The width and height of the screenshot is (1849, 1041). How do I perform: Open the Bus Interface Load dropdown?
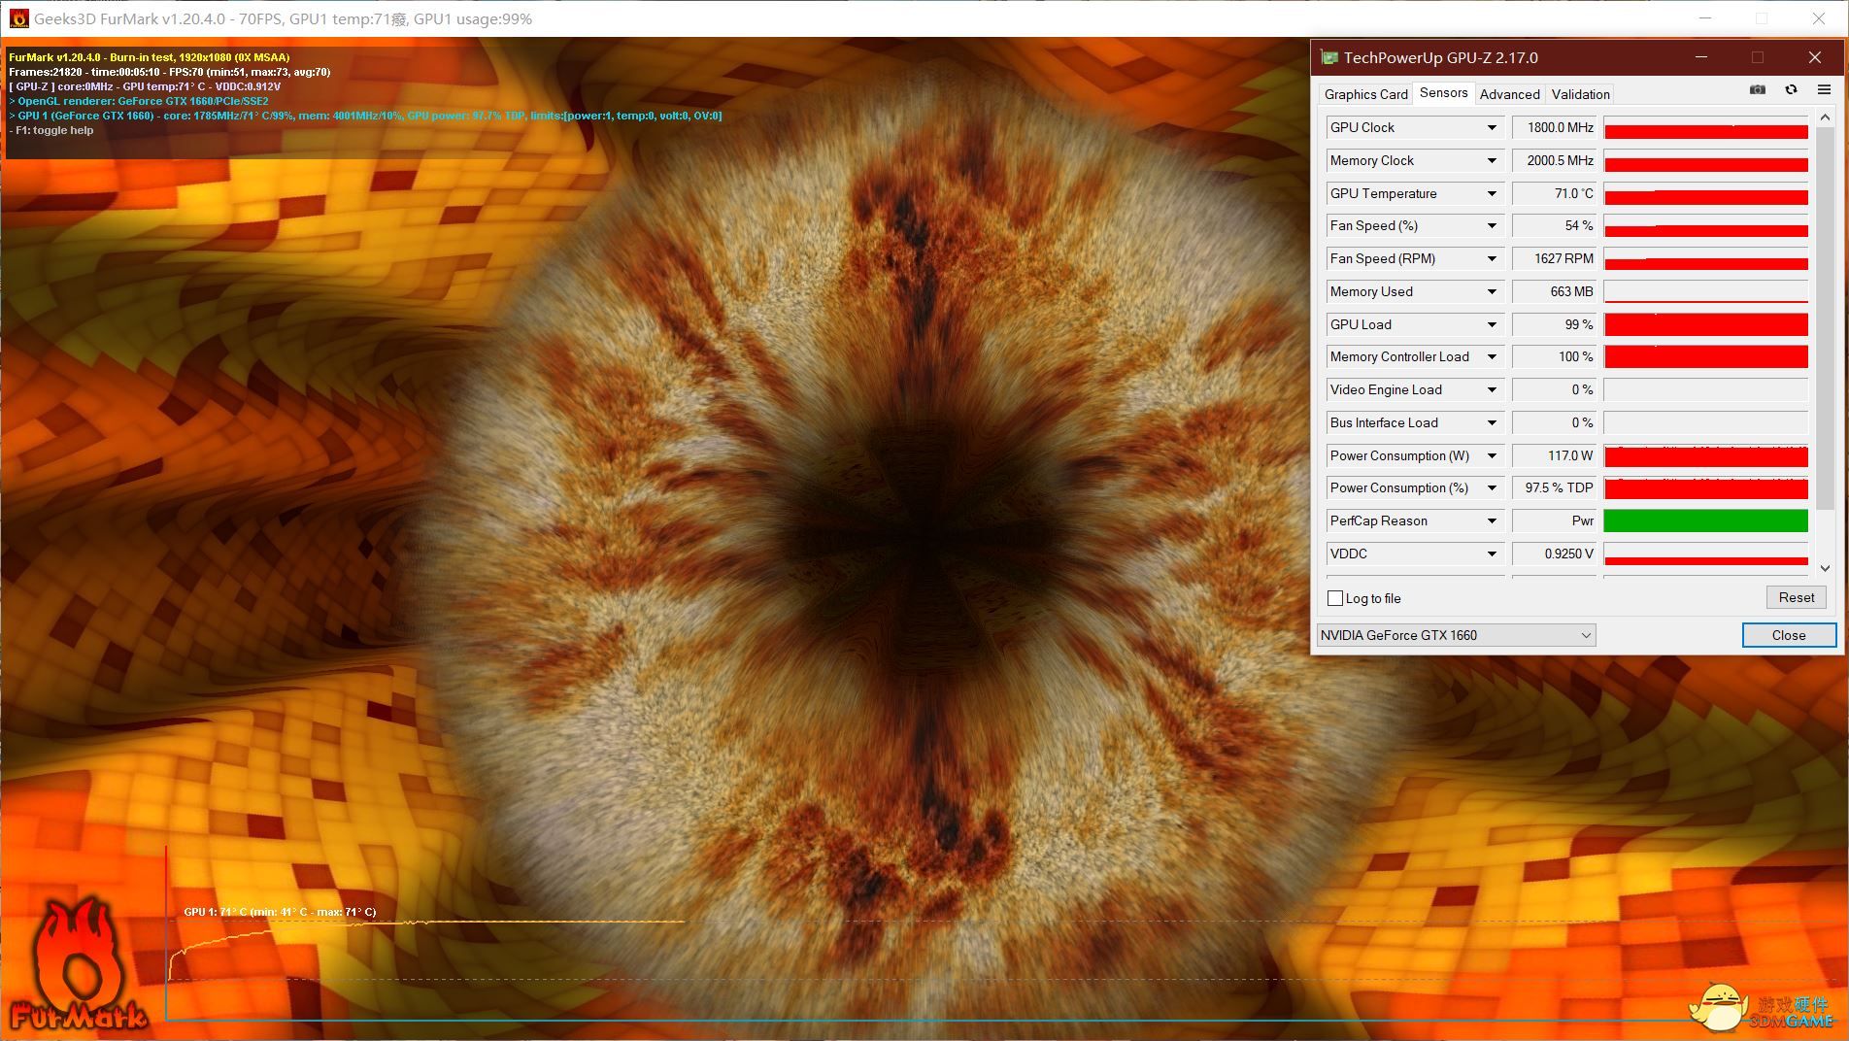click(1492, 422)
